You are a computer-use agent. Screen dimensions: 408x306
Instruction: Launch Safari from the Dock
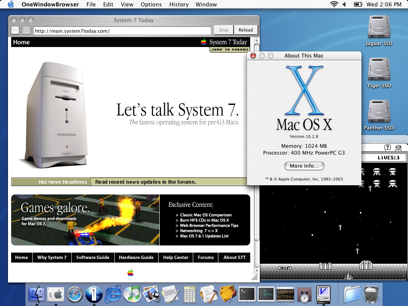[x=75, y=294]
